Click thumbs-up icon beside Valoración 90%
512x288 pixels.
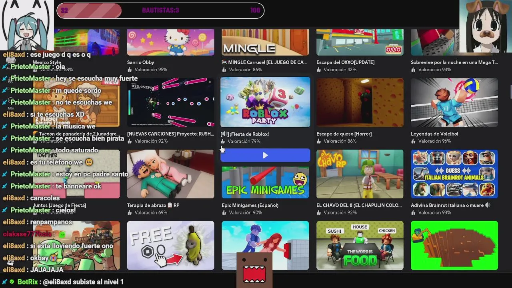(x=224, y=213)
